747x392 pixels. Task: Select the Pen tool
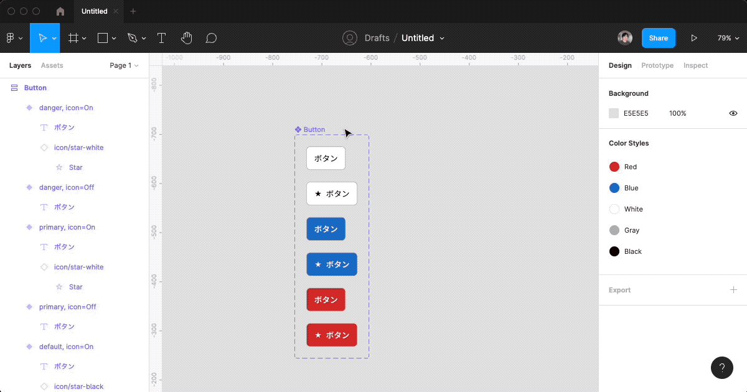[x=133, y=38]
